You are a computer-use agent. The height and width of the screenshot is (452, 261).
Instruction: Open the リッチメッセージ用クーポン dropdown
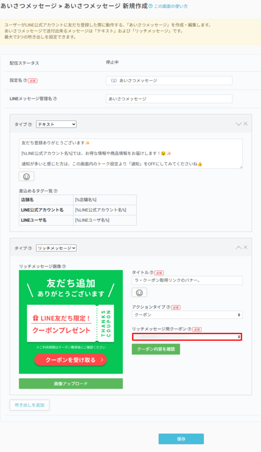point(187,337)
